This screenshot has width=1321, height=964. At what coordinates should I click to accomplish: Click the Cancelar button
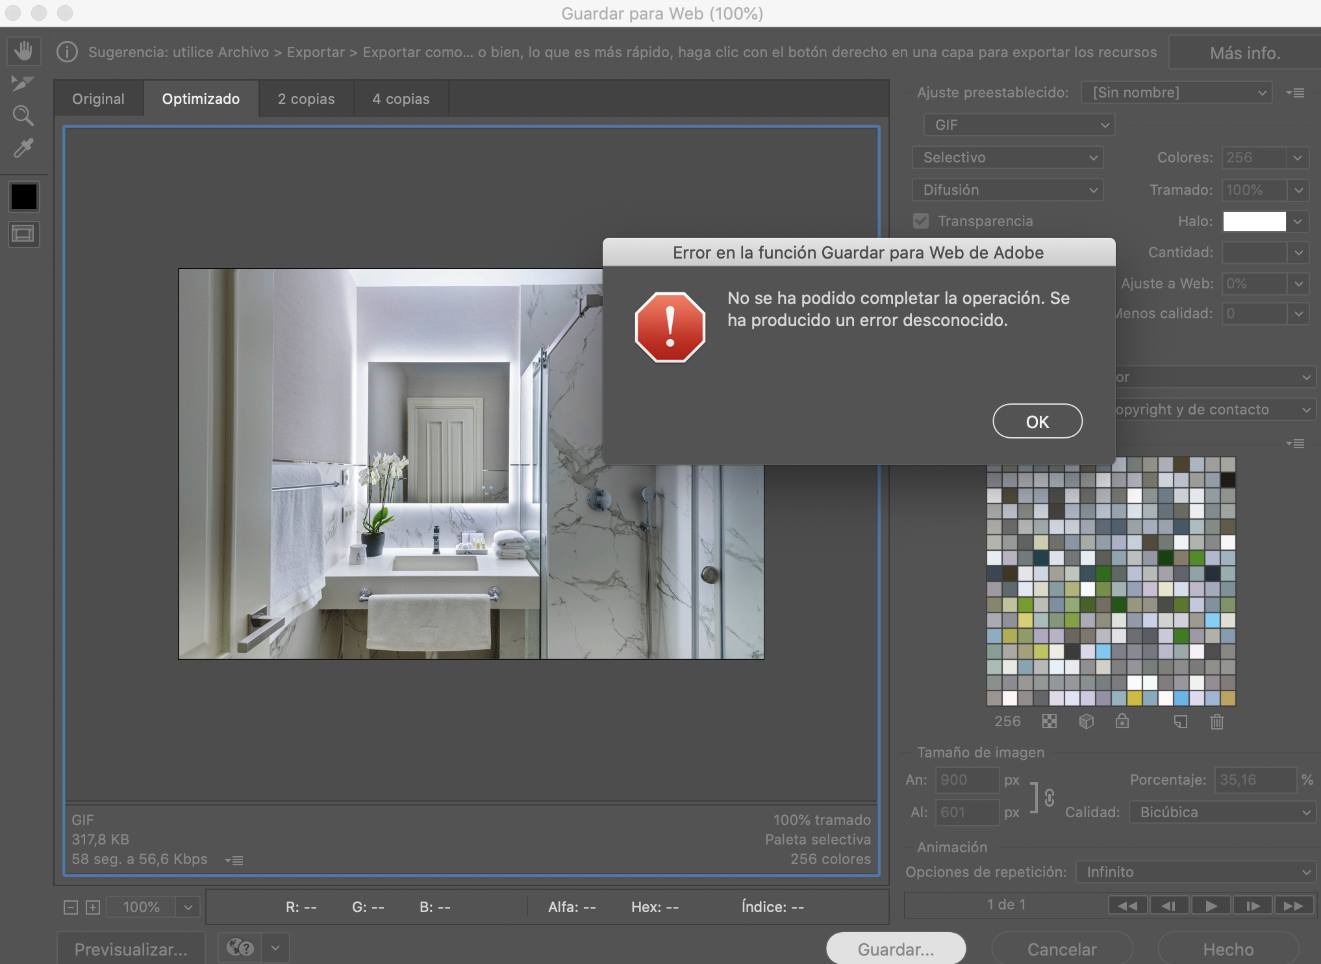point(1061,949)
